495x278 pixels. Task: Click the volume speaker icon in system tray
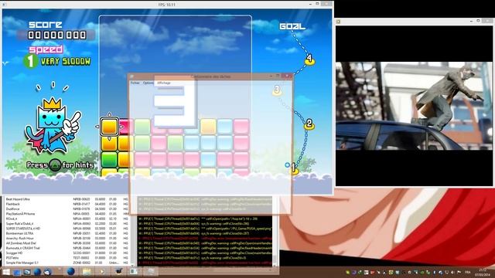452,272
